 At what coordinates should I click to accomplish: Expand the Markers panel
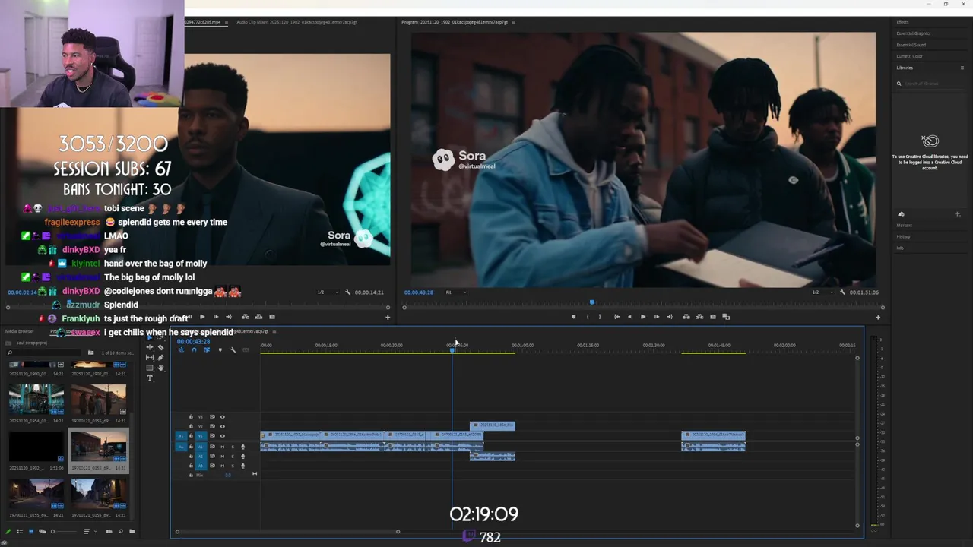click(904, 226)
